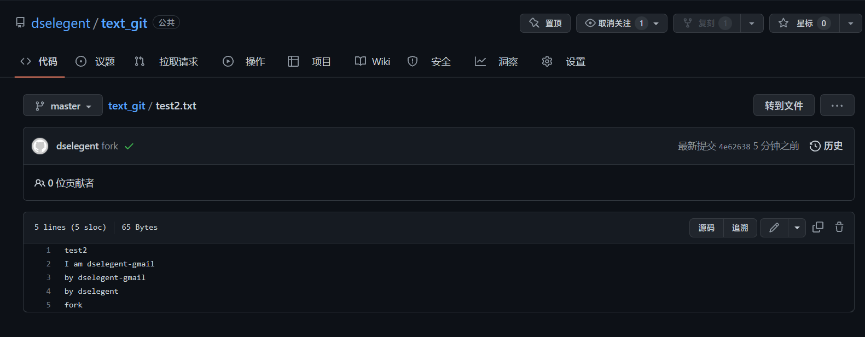This screenshot has height=337, width=865.
Task: Click the 取消关注 unwatch button
Action: pos(614,23)
